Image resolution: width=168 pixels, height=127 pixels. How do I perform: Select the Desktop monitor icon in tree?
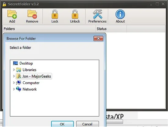pos(16,63)
